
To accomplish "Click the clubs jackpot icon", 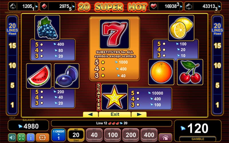I will pyautogui.click(x=13, y=6).
